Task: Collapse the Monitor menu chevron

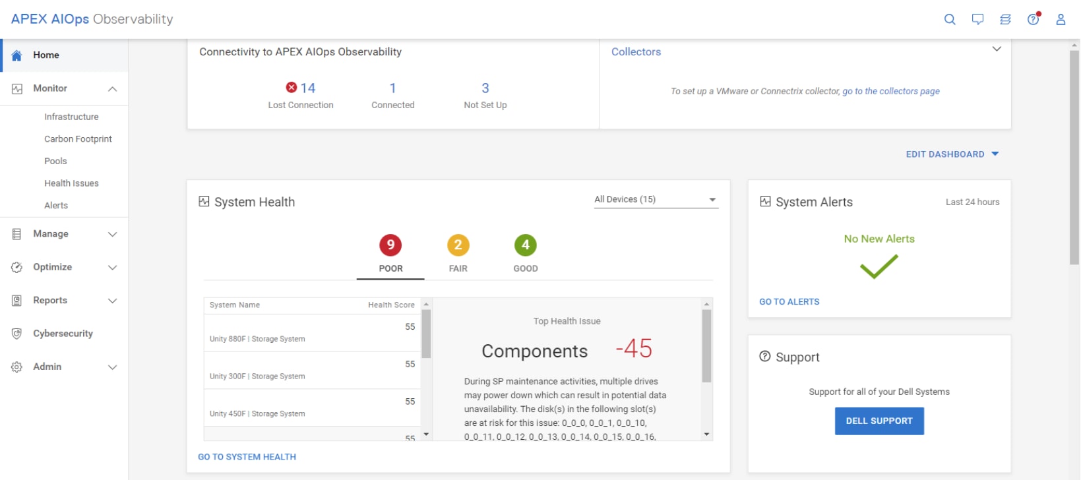Action: click(113, 89)
